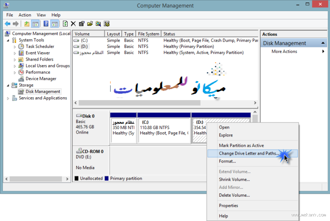Select Shrink Volume from context menu
Image resolution: width=330 pixels, height=221 pixels.
click(x=234, y=179)
